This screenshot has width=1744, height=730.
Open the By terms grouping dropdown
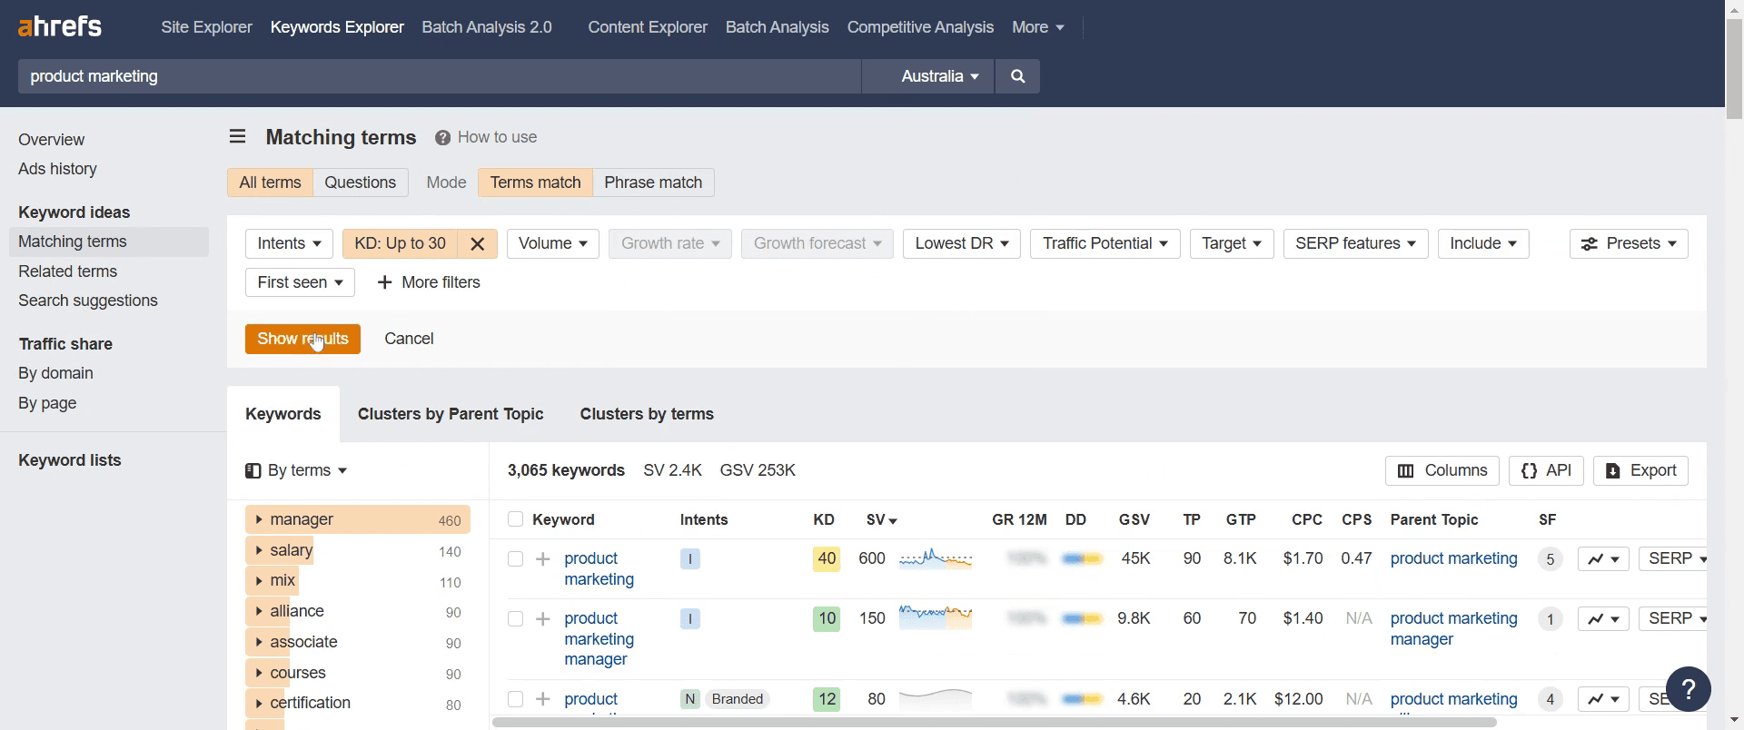point(307,470)
